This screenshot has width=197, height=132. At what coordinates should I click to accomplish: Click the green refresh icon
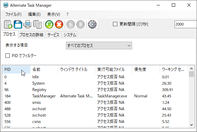point(49,24)
